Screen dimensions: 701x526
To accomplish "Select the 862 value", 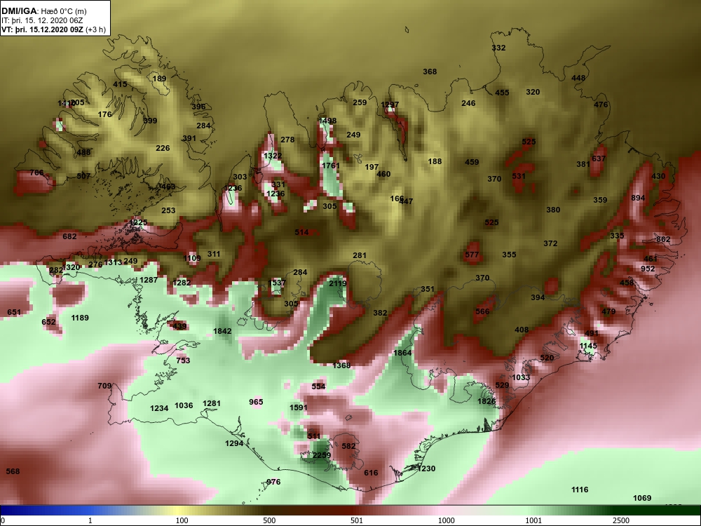I will coord(663,239).
